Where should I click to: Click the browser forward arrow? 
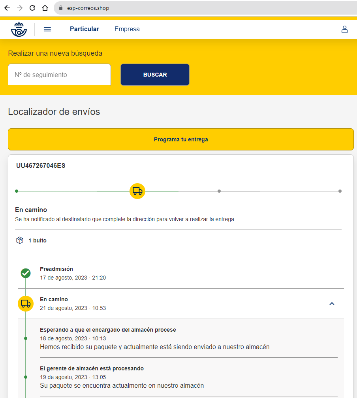pos(20,8)
